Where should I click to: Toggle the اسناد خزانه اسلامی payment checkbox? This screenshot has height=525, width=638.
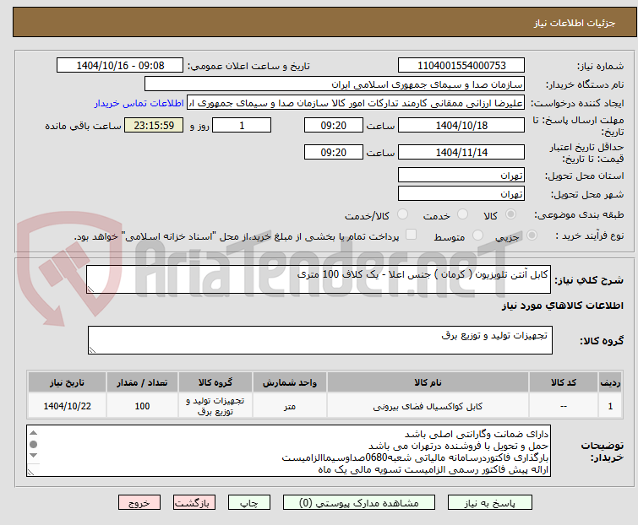[x=412, y=235]
